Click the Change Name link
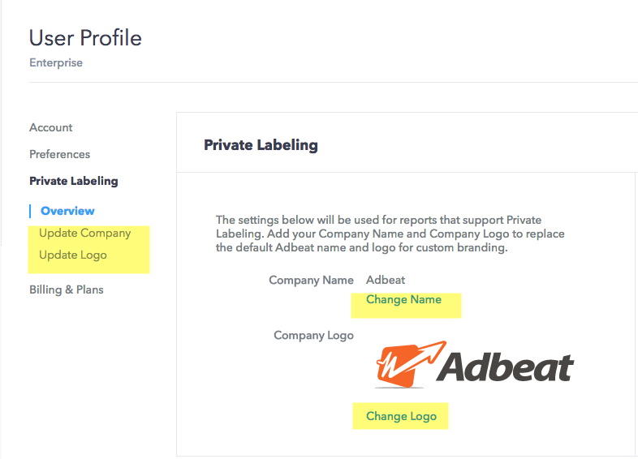Screen dimensions: 638x459 click(403, 299)
